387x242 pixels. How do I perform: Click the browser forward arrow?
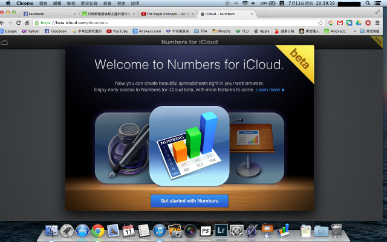click(x=10, y=23)
